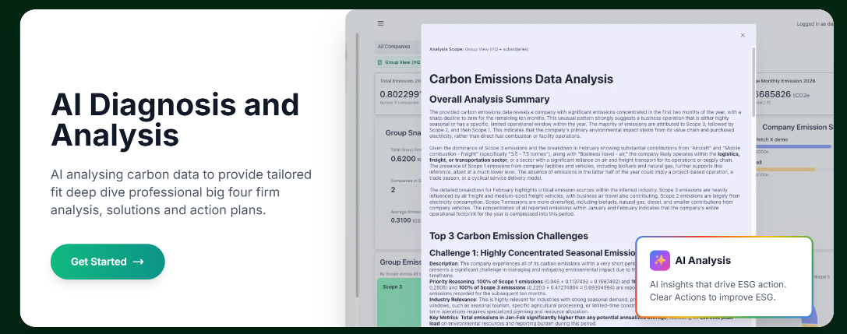Click the Total Emission card value 0.8022991

tap(401, 93)
